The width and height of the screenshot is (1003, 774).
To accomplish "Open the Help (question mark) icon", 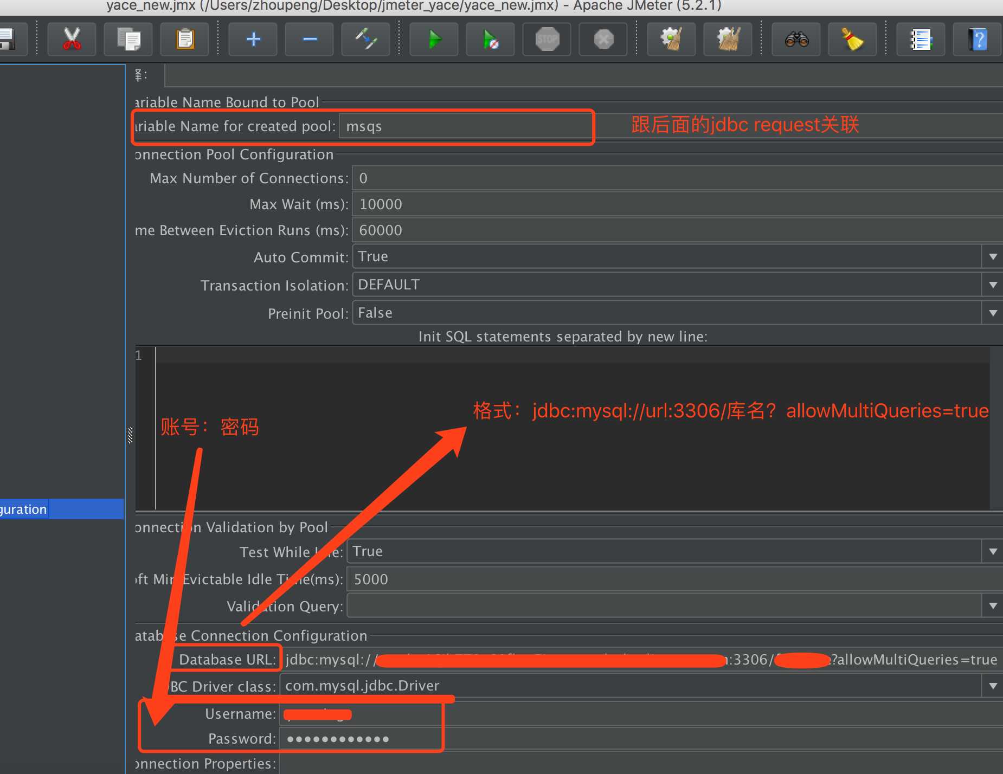I will tap(978, 39).
